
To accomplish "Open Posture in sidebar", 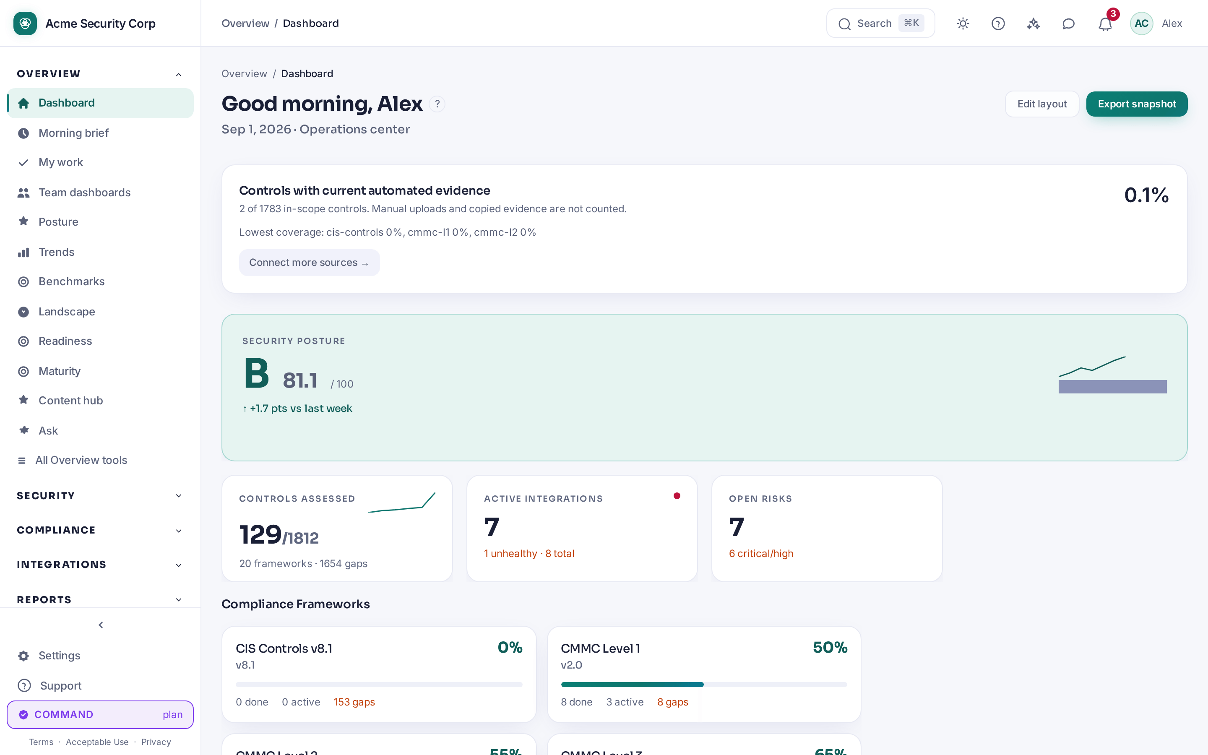I will (x=100, y=222).
